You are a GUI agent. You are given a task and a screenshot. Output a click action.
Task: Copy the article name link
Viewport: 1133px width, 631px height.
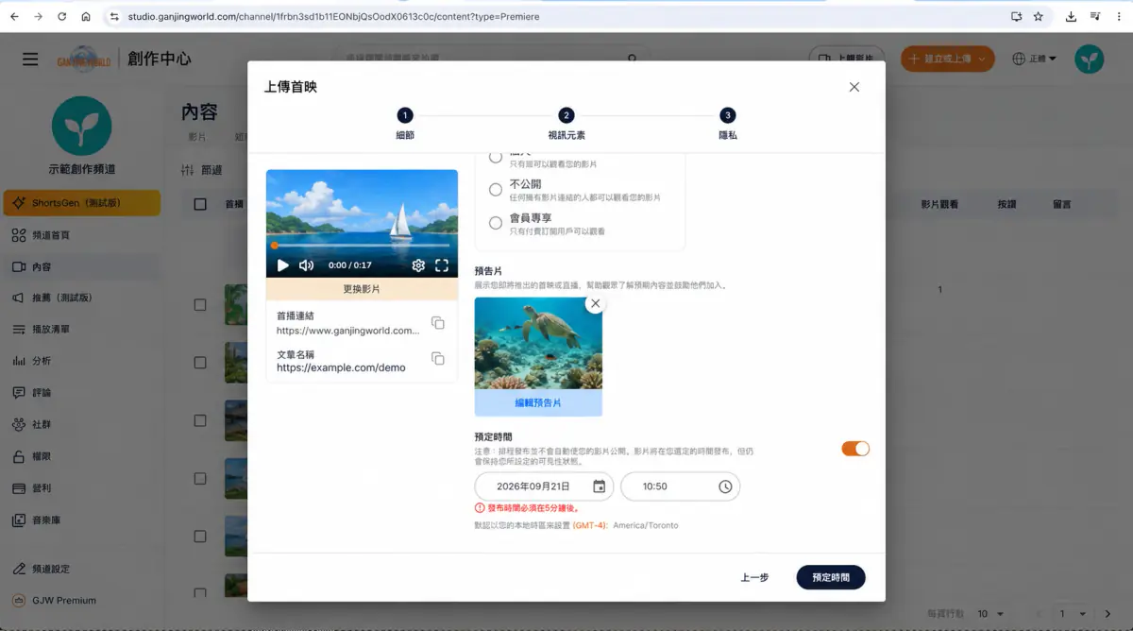pos(438,359)
